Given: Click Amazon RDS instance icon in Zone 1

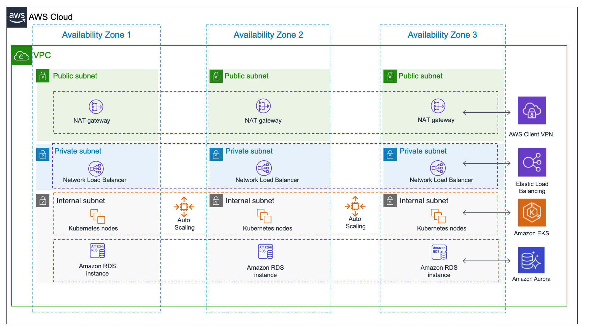Looking at the screenshot, I should click(98, 251).
